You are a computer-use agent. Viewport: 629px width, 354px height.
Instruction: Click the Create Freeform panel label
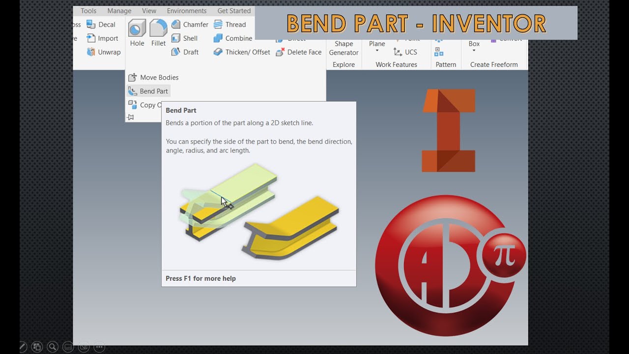(x=494, y=64)
